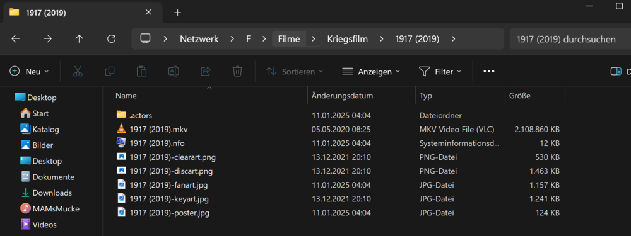Click the icon of 1917 (2019).nfo

tap(121, 143)
